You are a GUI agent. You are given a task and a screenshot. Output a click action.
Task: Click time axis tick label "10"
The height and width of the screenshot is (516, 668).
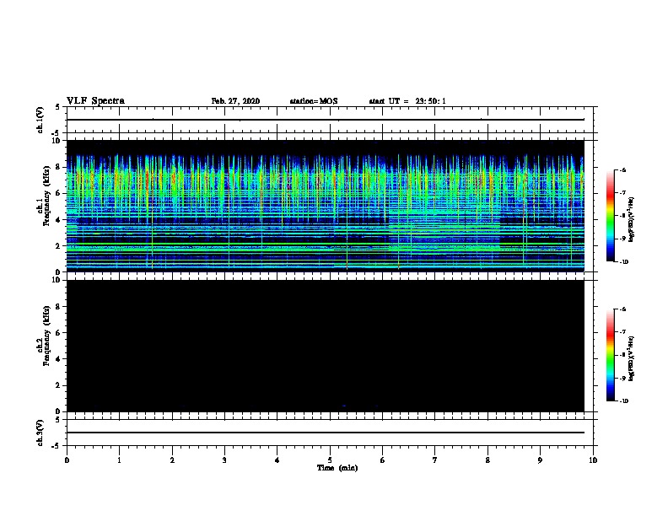(593, 460)
